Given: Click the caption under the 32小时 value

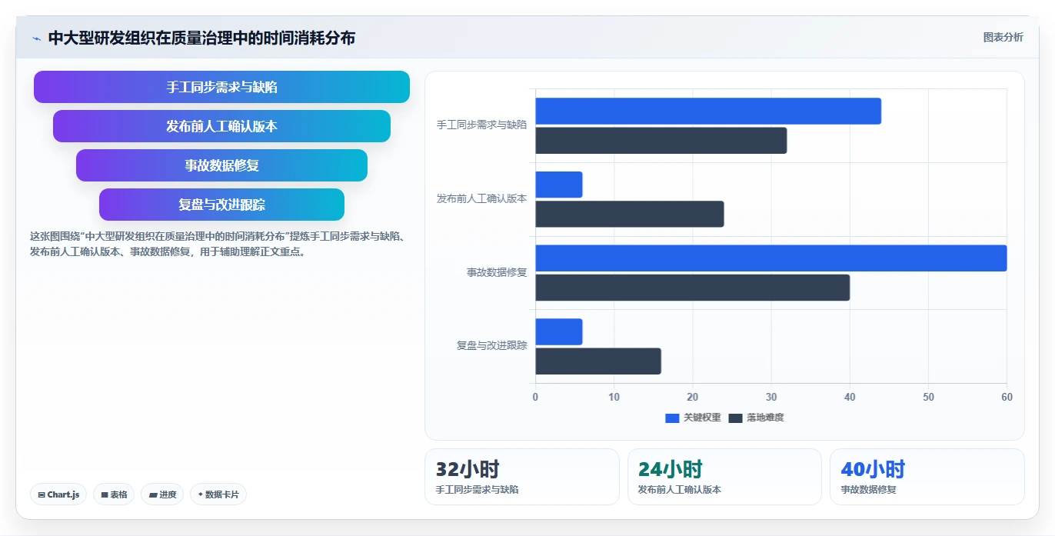Looking at the screenshot, I should point(477,490).
